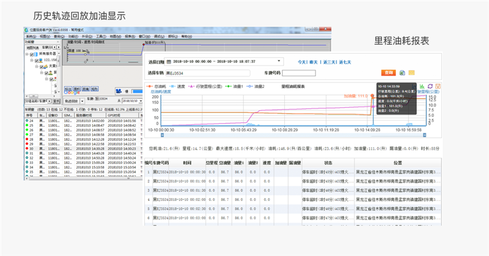
Task: Click the Excel export icon beside query button
Action: coord(402,73)
